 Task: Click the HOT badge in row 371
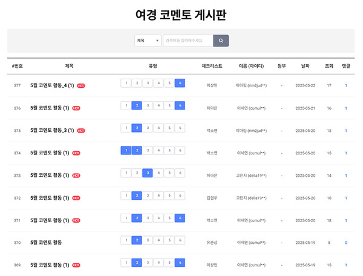pyautogui.click(x=76, y=220)
